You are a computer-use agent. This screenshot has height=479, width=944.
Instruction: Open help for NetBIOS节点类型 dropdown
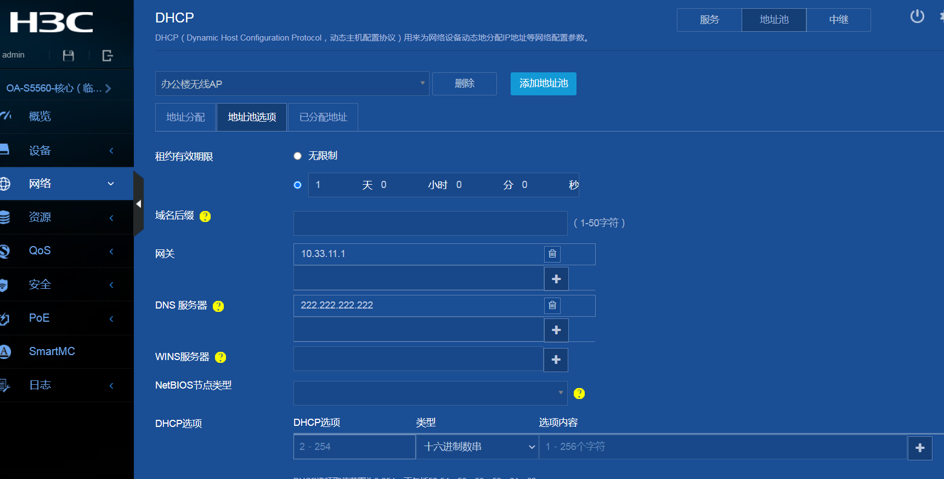pyautogui.click(x=579, y=394)
